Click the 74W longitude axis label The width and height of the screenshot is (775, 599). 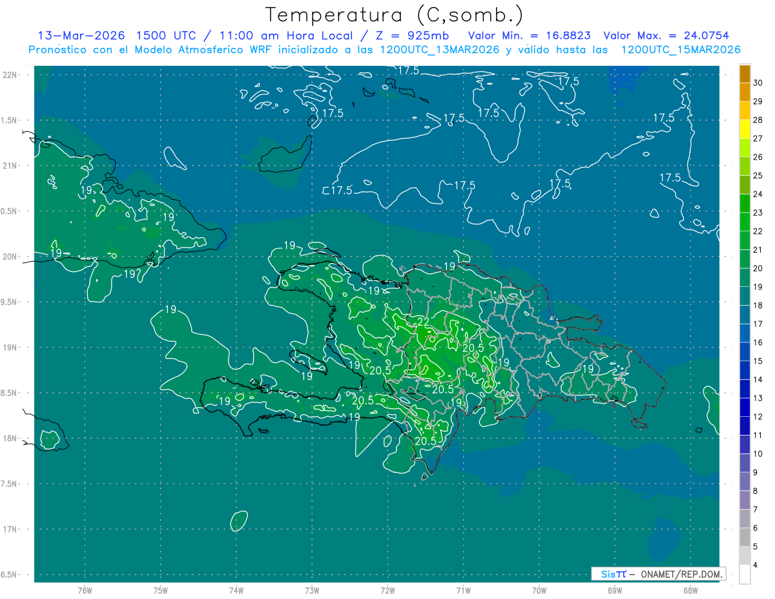tap(236, 590)
